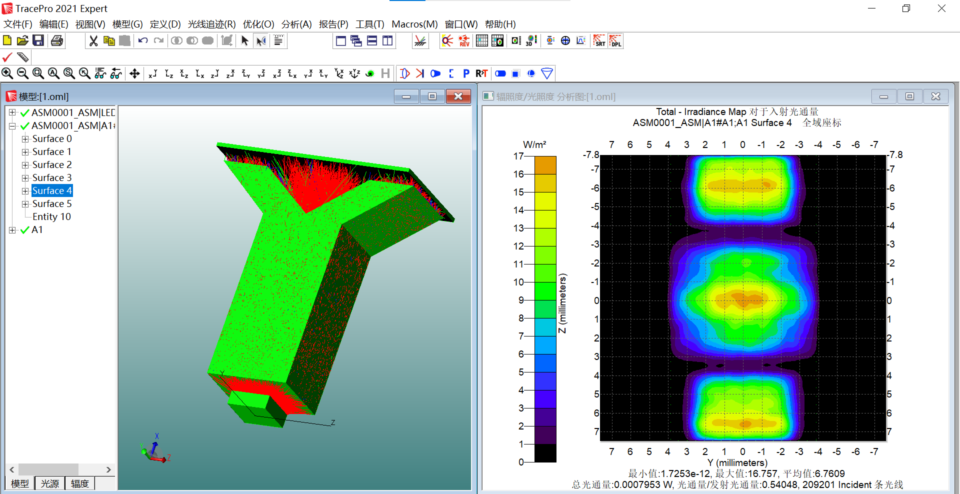Open the 光线追迹(R) menu
960x494 pixels.
coord(211,24)
